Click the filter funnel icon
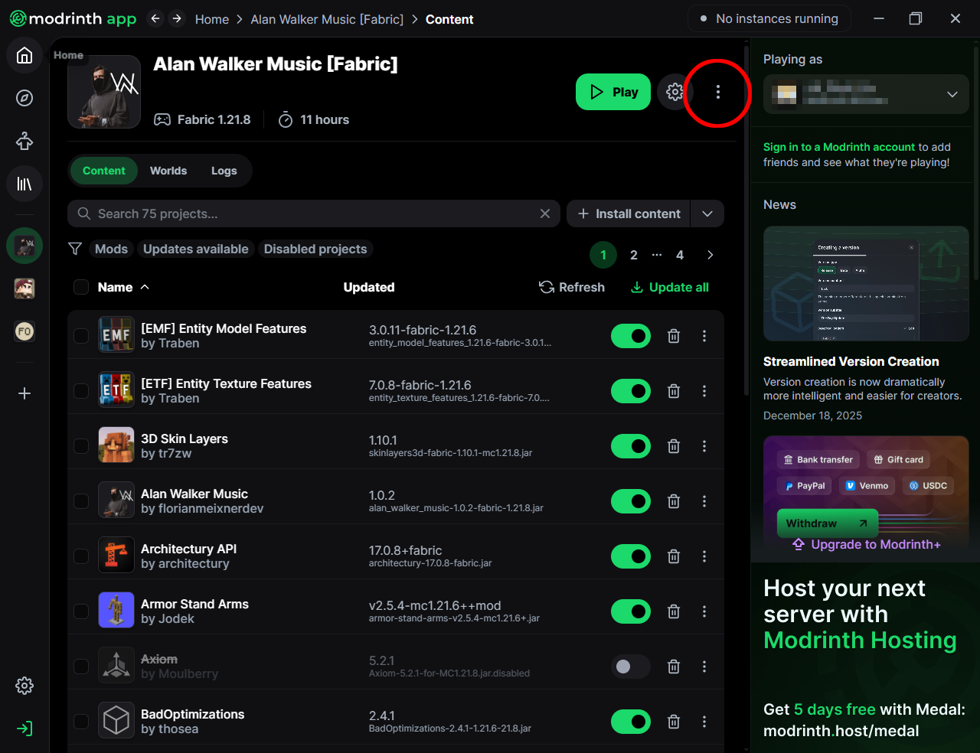 [x=75, y=249]
